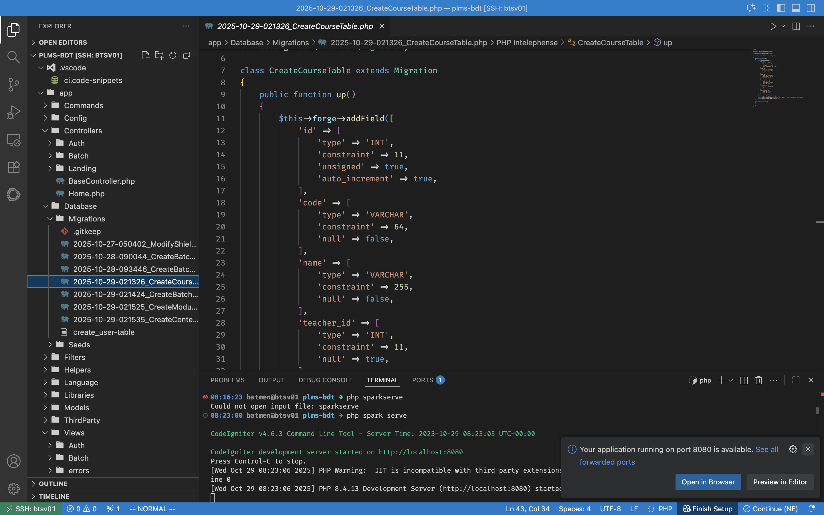Image resolution: width=824 pixels, height=515 pixels.
Task: Open the Extensions view
Action: tap(13, 167)
